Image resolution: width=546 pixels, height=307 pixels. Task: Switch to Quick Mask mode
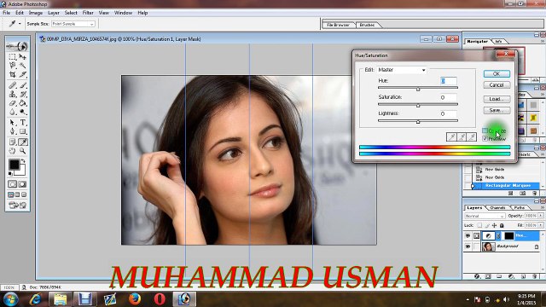click(x=22, y=184)
